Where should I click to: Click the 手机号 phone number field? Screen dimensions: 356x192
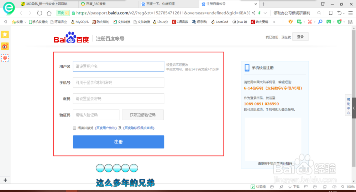[119, 83]
